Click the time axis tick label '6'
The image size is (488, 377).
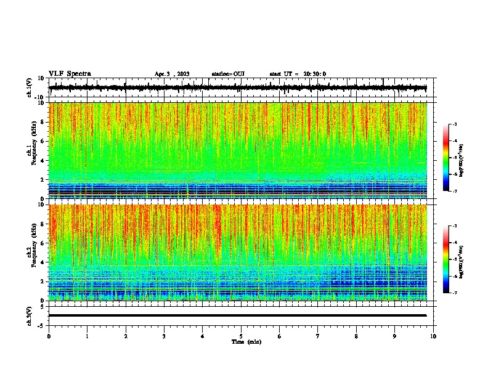(280, 336)
